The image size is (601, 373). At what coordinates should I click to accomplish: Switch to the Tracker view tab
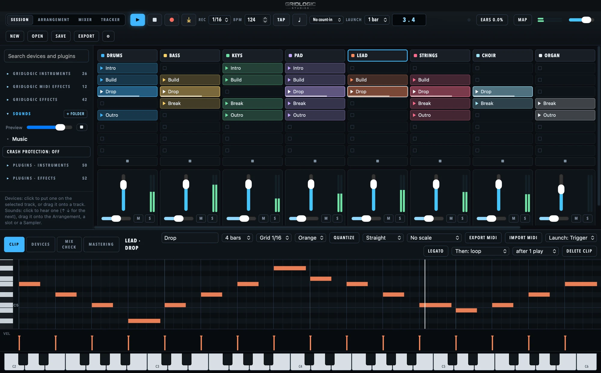pyautogui.click(x=110, y=20)
